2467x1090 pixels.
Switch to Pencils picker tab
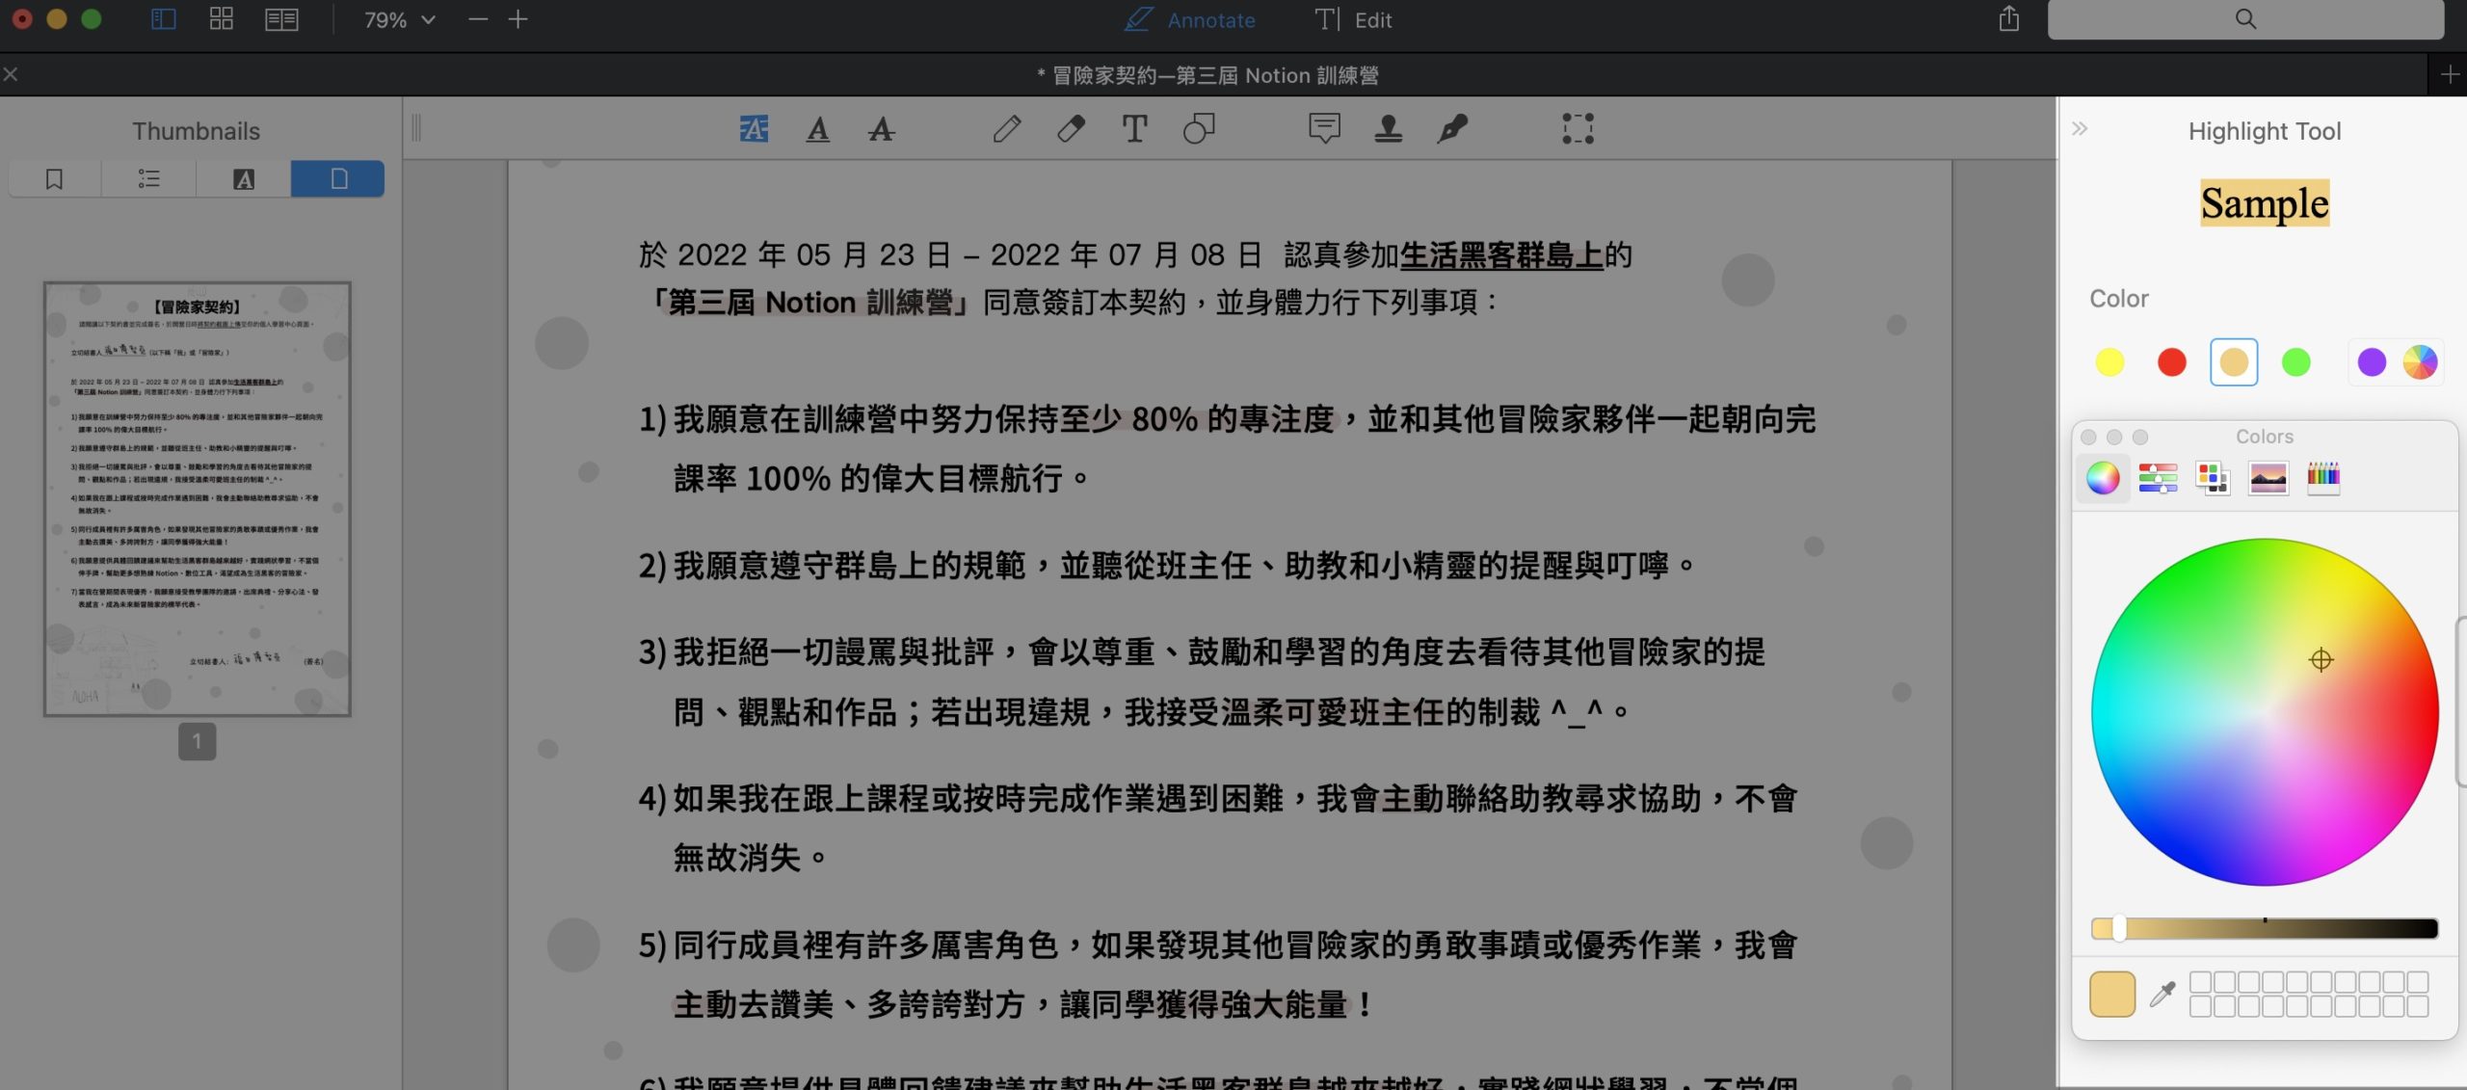2323,477
